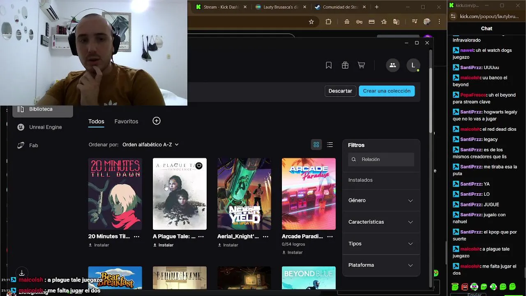Click Crear una colección button
The width and height of the screenshot is (526, 296).
[x=387, y=91]
